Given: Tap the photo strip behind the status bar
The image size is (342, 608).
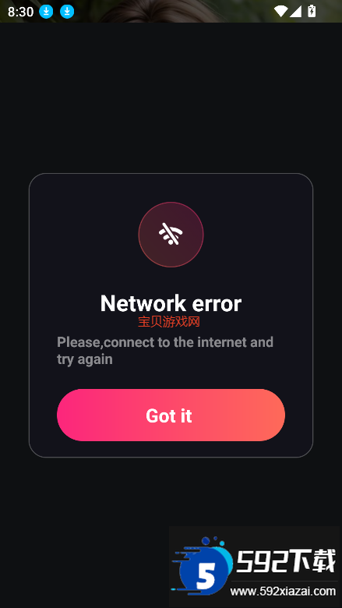Looking at the screenshot, I should (x=171, y=11).
